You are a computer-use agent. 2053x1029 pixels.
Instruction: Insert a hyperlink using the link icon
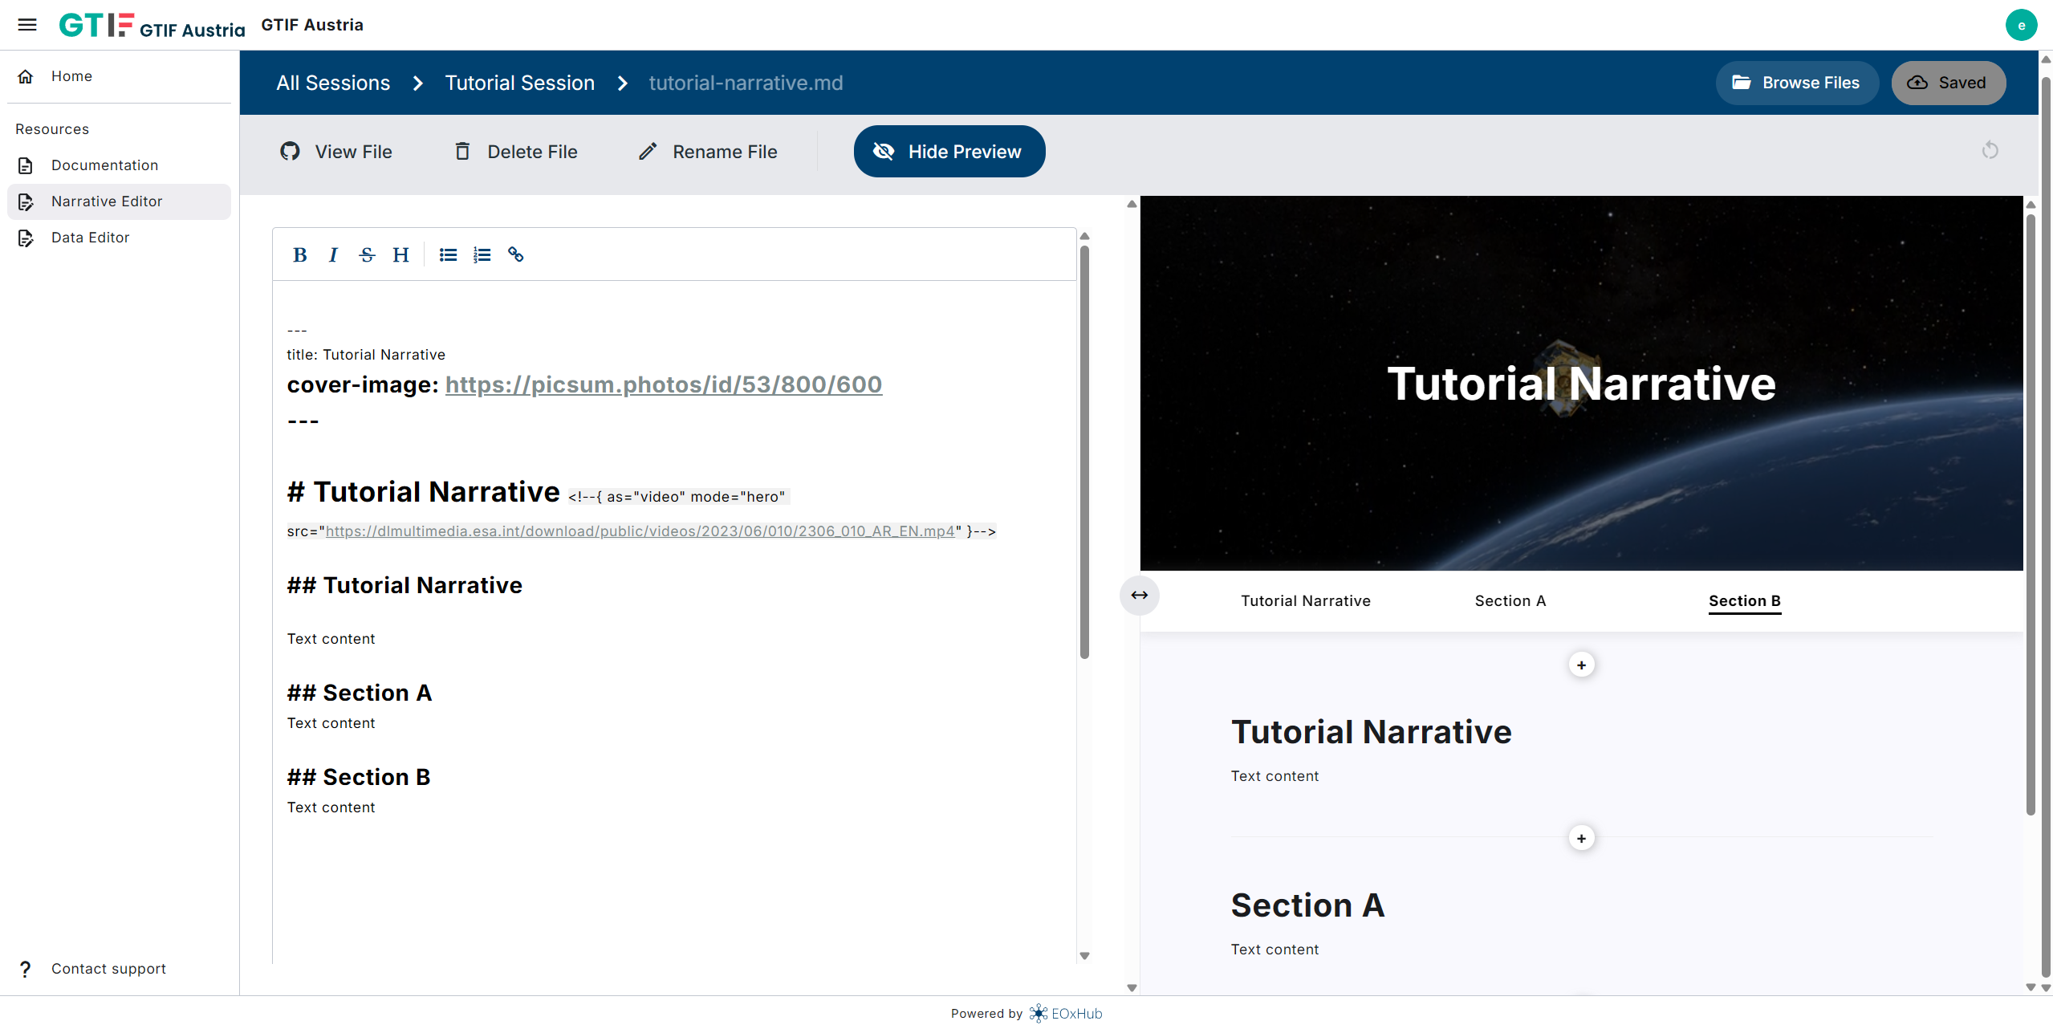[x=515, y=254]
